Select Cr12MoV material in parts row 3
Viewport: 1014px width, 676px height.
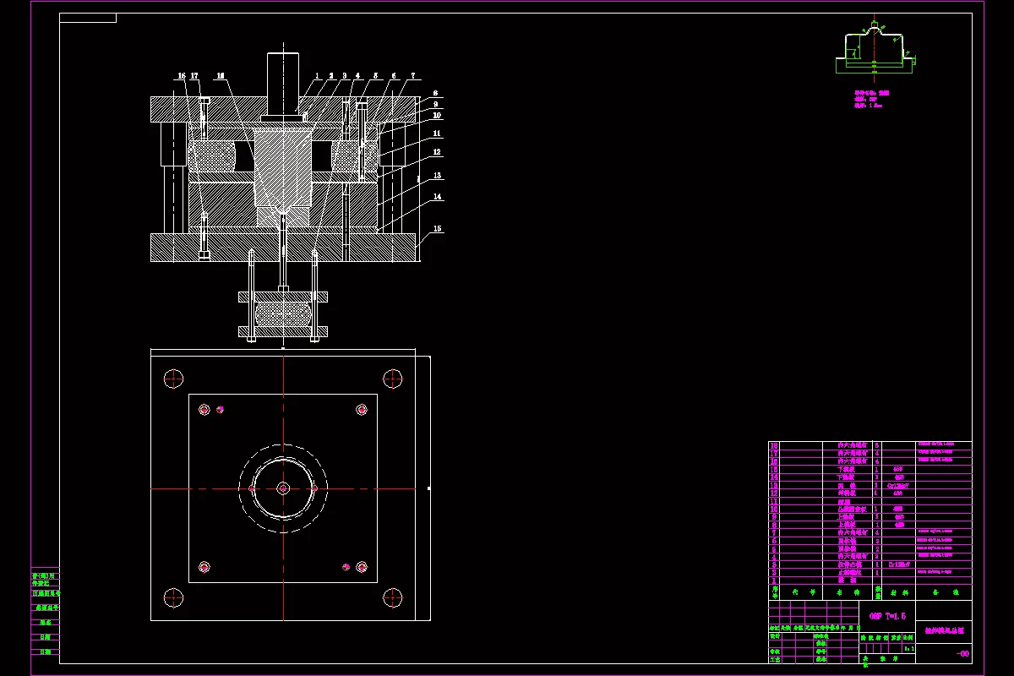point(899,564)
